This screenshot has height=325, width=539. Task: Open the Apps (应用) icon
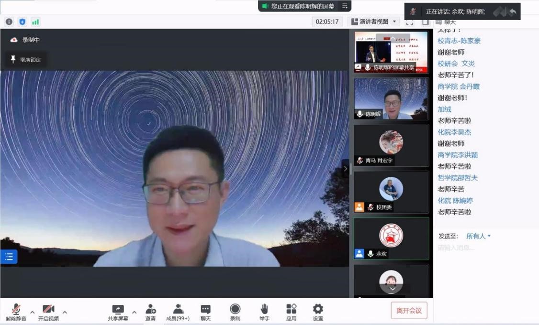(291, 312)
